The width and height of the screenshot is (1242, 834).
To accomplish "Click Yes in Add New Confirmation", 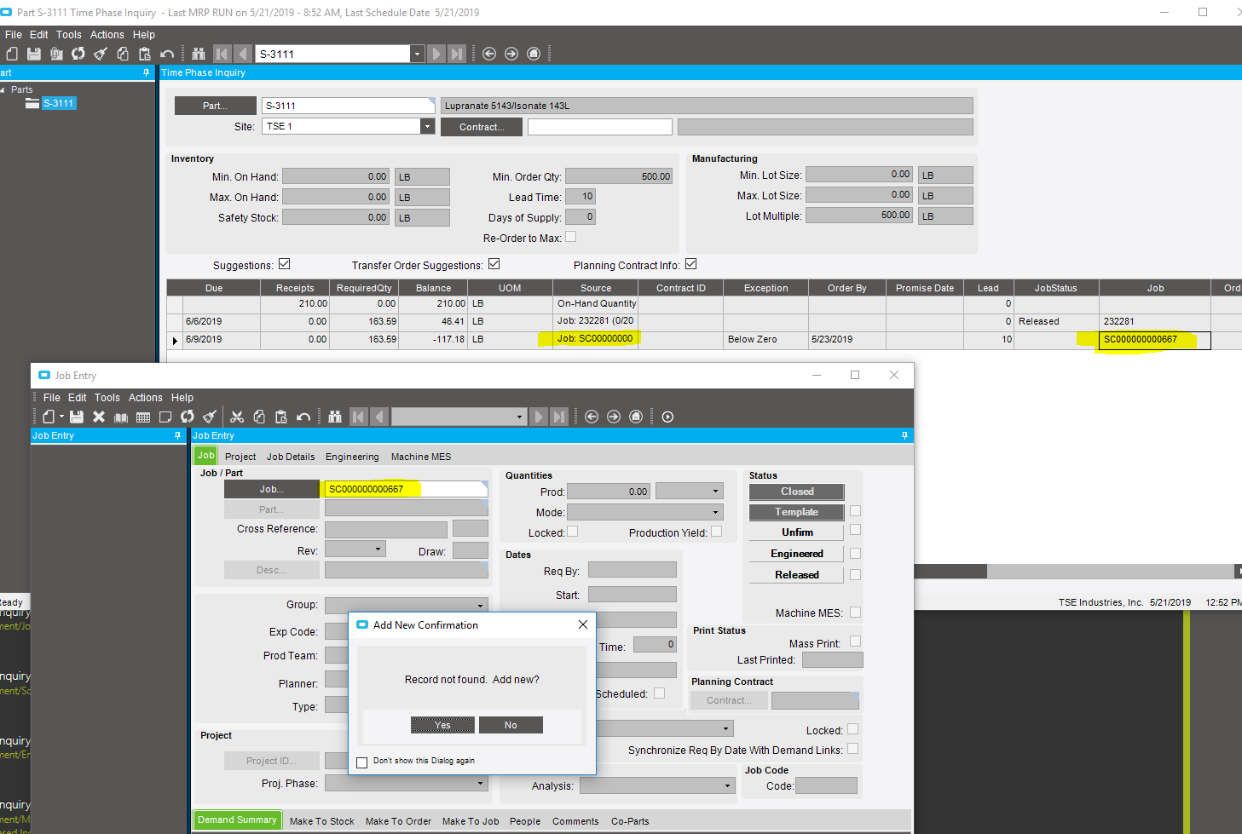I will pos(442,725).
